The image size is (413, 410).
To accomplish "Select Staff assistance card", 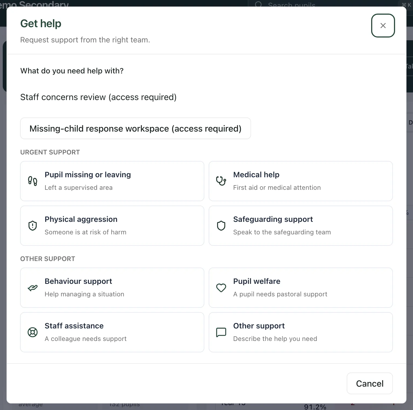I will point(112,332).
